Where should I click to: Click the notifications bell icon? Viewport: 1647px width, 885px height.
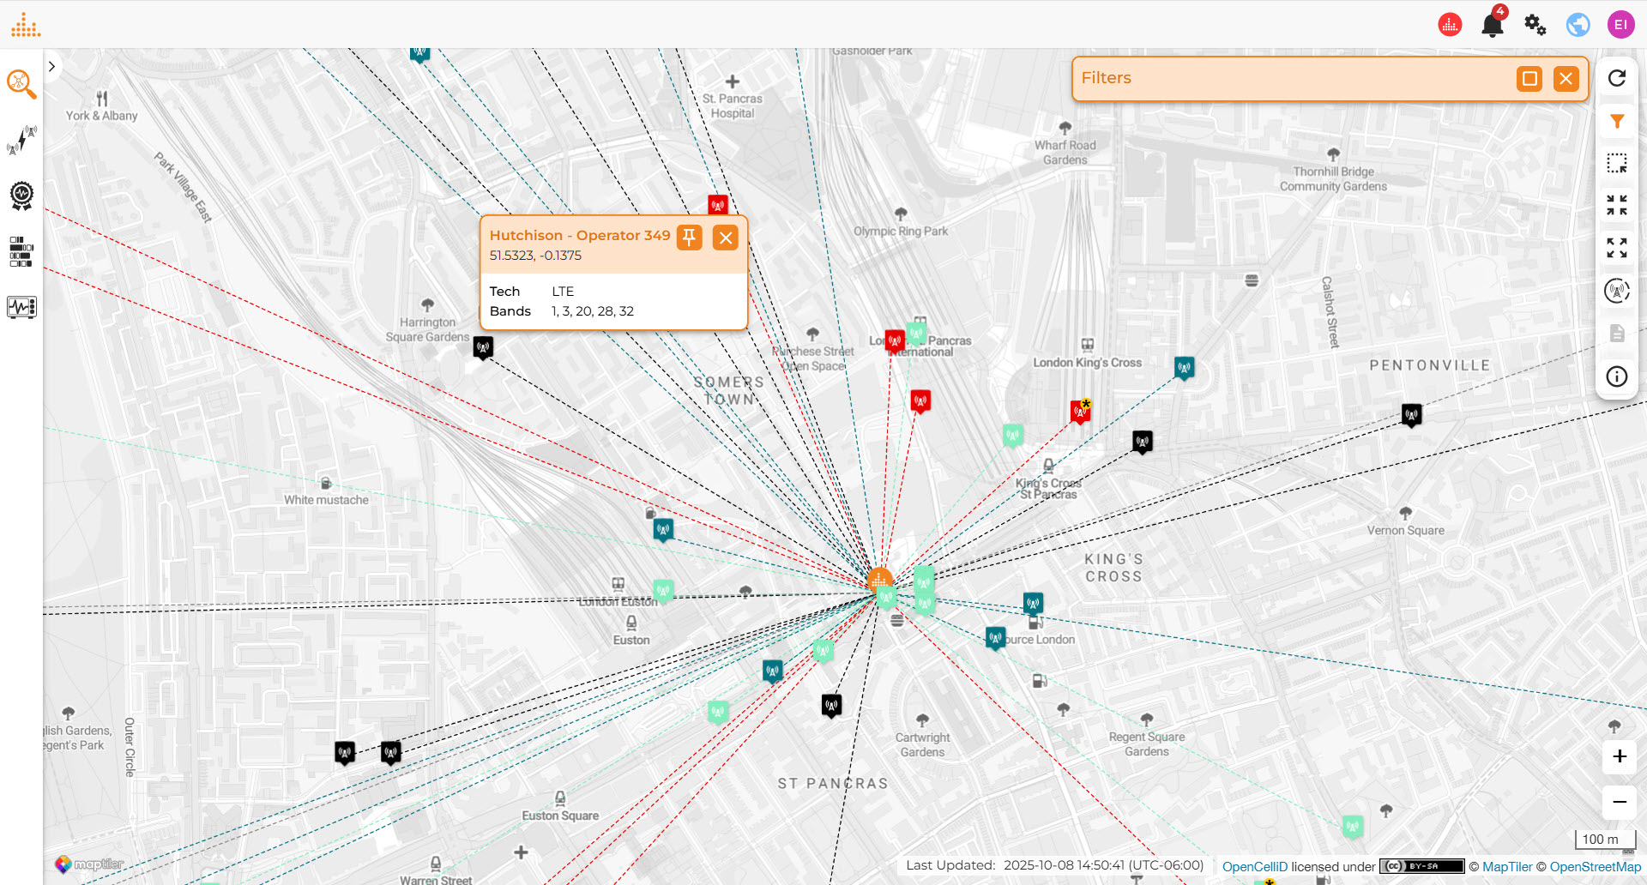tap(1492, 25)
